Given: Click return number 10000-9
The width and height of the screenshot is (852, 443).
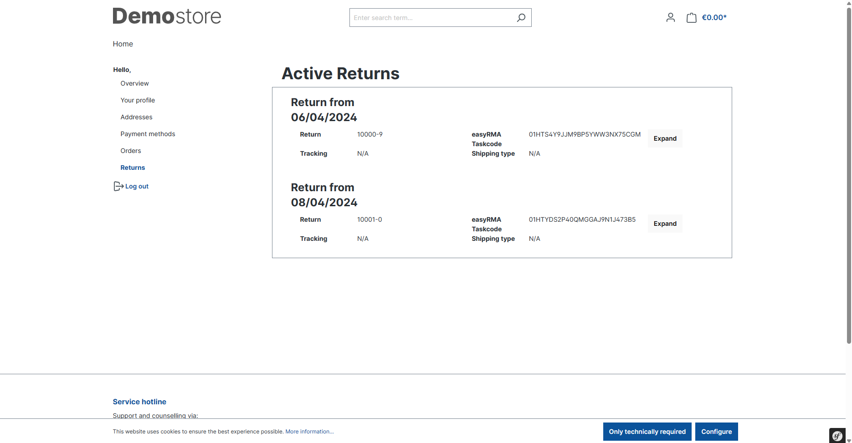Looking at the screenshot, I should (x=370, y=134).
